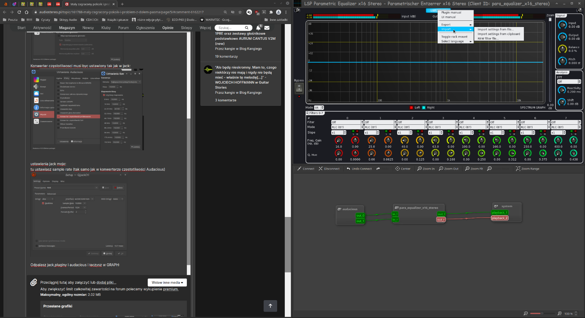Toggle solo button for filter 0
This screenshot has width=585, height=318.
pos(353,132)
